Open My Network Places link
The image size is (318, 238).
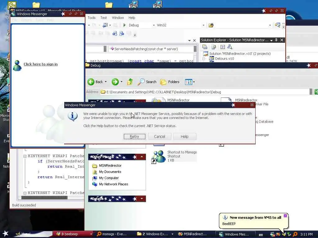point(113,184)
